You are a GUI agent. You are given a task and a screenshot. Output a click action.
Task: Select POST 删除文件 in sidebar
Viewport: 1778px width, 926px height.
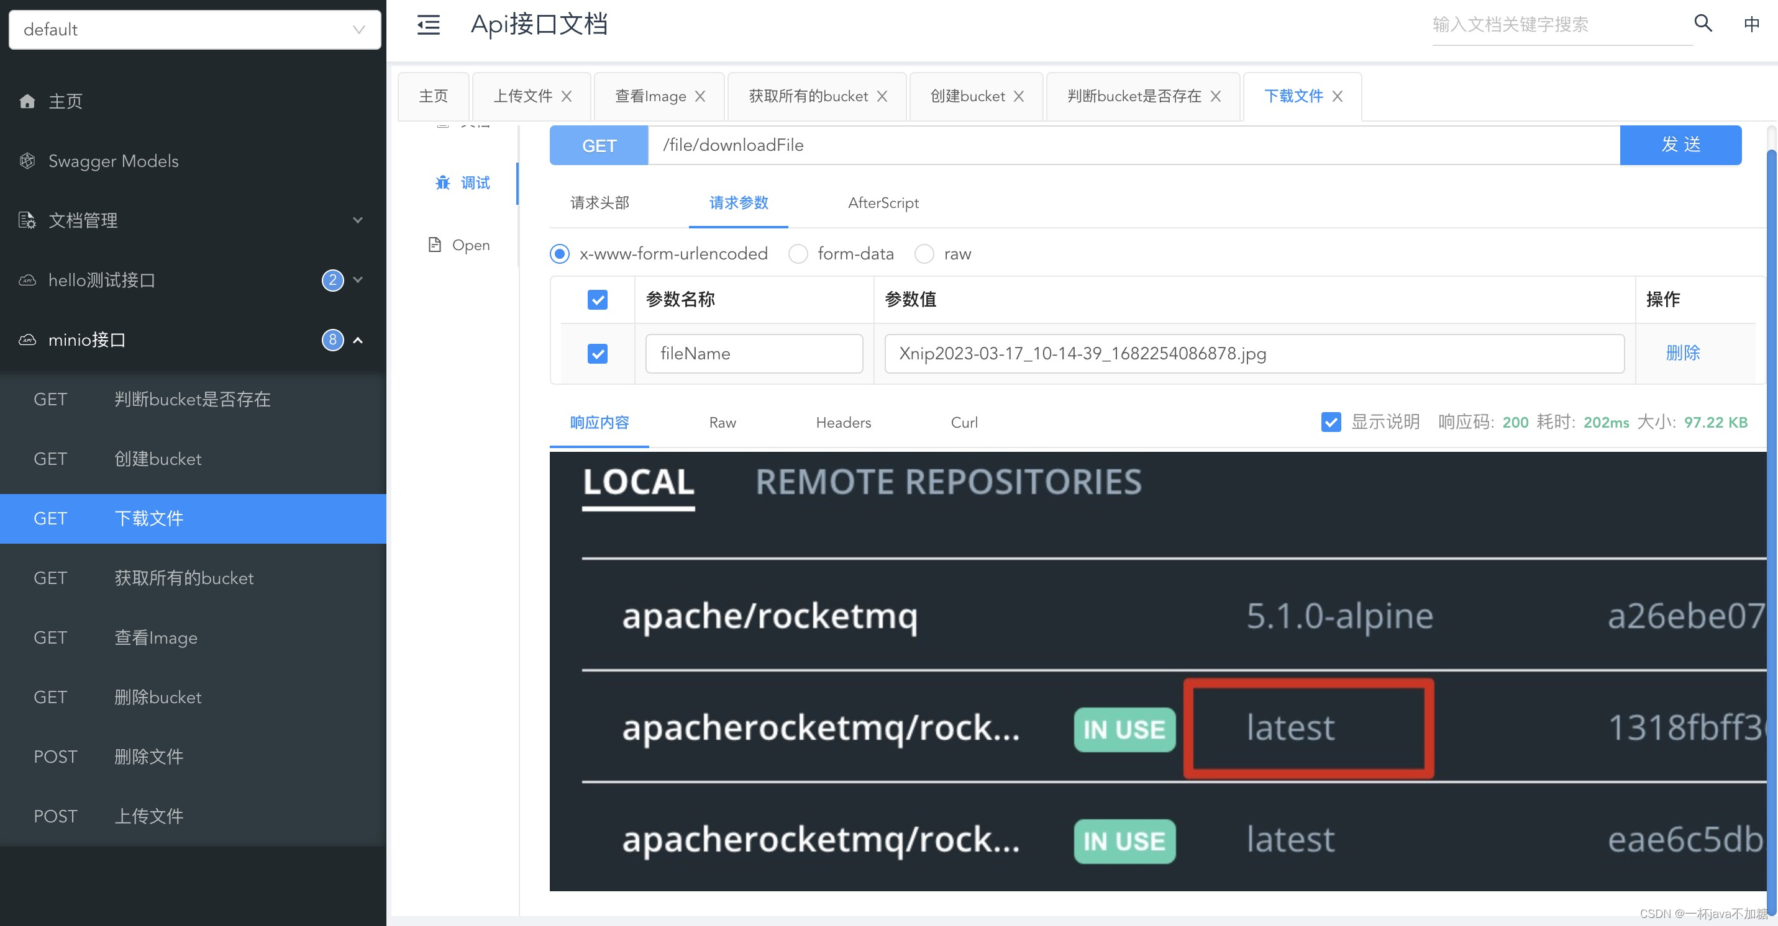(193, 757)
